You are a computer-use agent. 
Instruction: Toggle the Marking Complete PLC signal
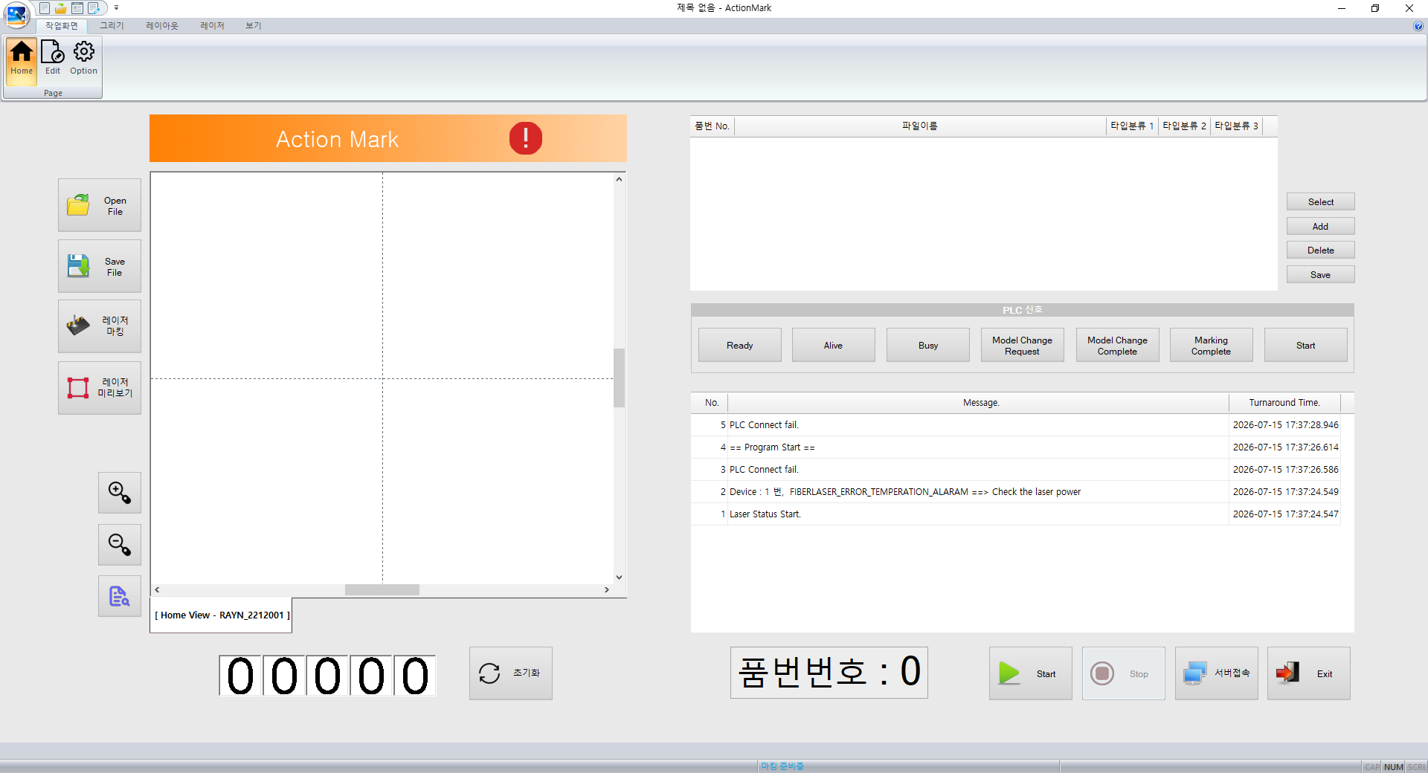(1212, 346)
